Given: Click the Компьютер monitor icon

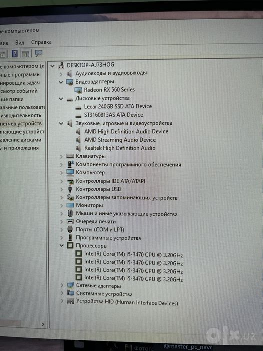Looking at the screenshot, I should 70,172.
